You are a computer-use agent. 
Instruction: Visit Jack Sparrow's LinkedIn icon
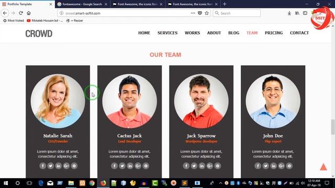coord(202,166)
